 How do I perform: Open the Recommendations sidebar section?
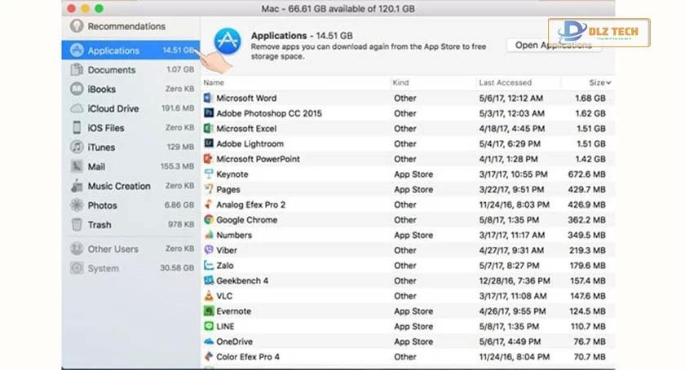pyautogui.click(x=126, y=27)
